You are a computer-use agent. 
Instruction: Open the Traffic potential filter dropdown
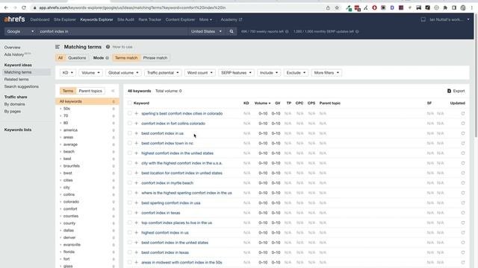[163, 73]
